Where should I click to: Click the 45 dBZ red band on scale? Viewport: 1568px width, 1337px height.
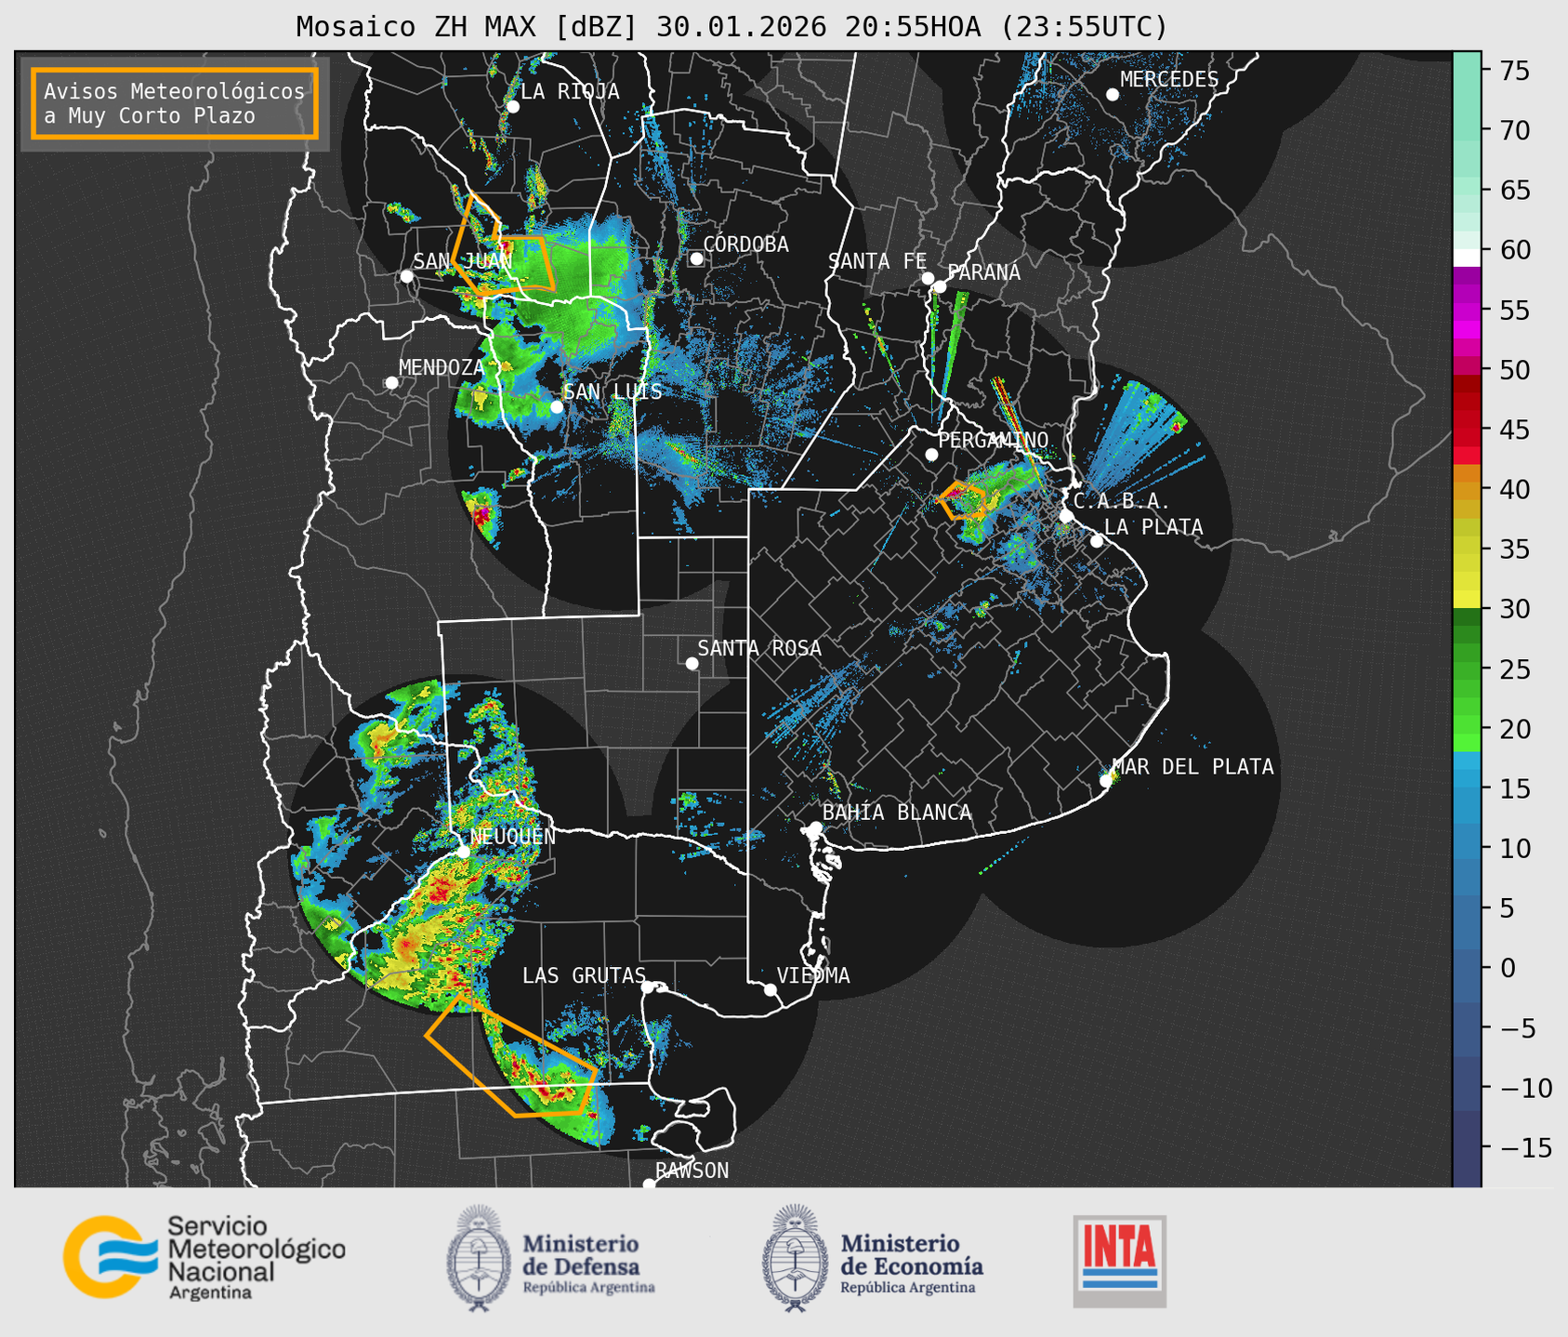click(1467, 430)
